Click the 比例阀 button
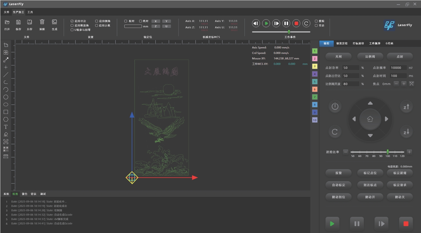Viewport: 421px width, 233px height. (x=370, y=57)
